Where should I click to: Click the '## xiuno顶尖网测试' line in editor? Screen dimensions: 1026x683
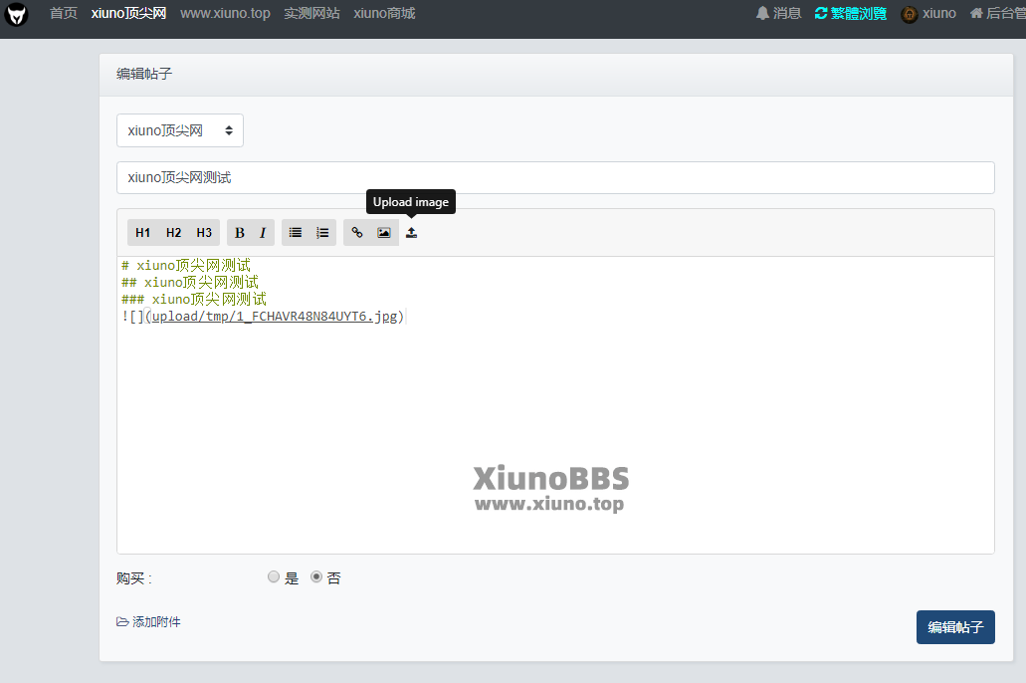click(190, 282)
